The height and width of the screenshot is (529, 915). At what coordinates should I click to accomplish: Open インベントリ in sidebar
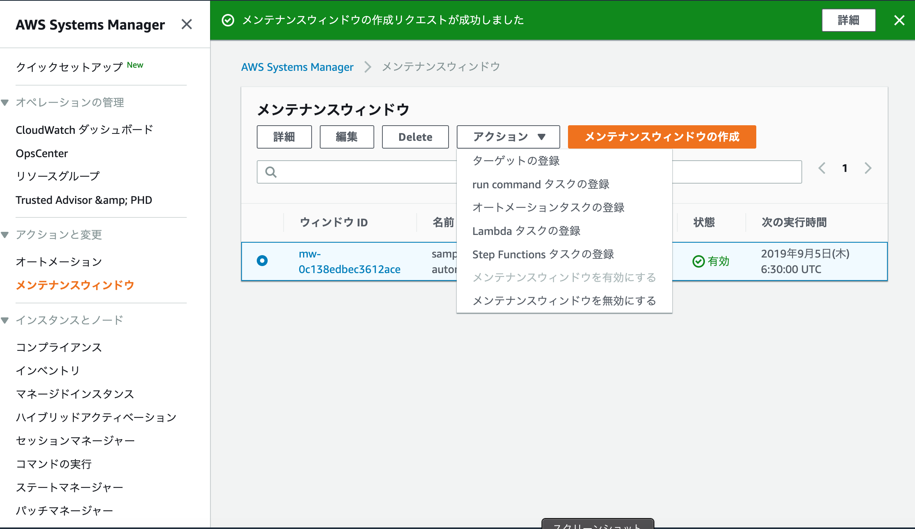(x=48, y=371)
